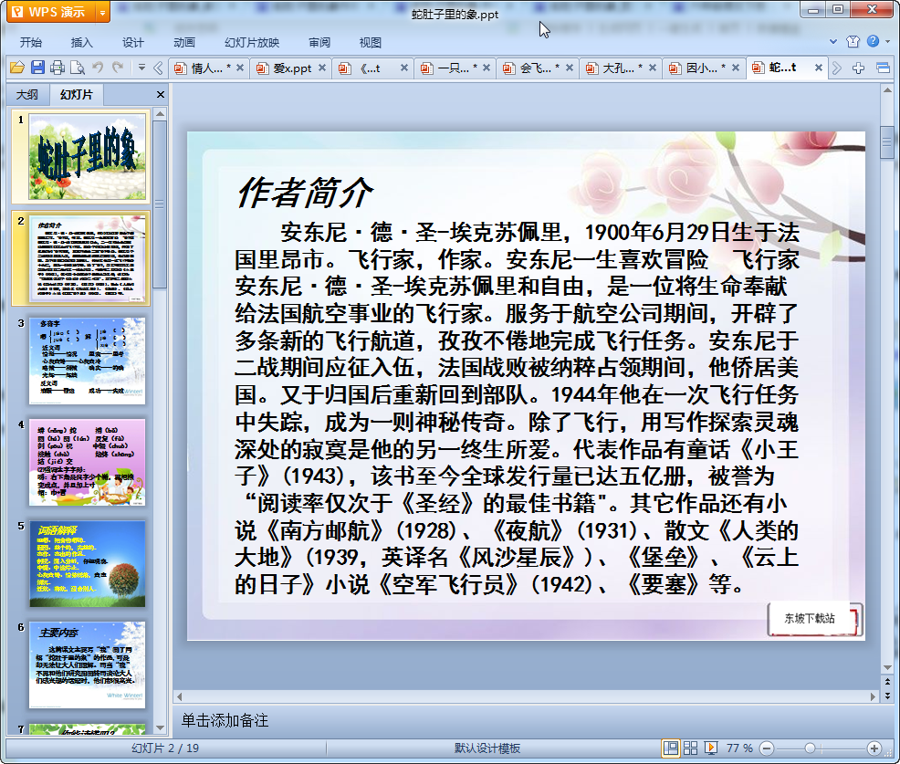
Task: Expand the WPS 演示 dropdown arrow
Action: coord(103,12)
